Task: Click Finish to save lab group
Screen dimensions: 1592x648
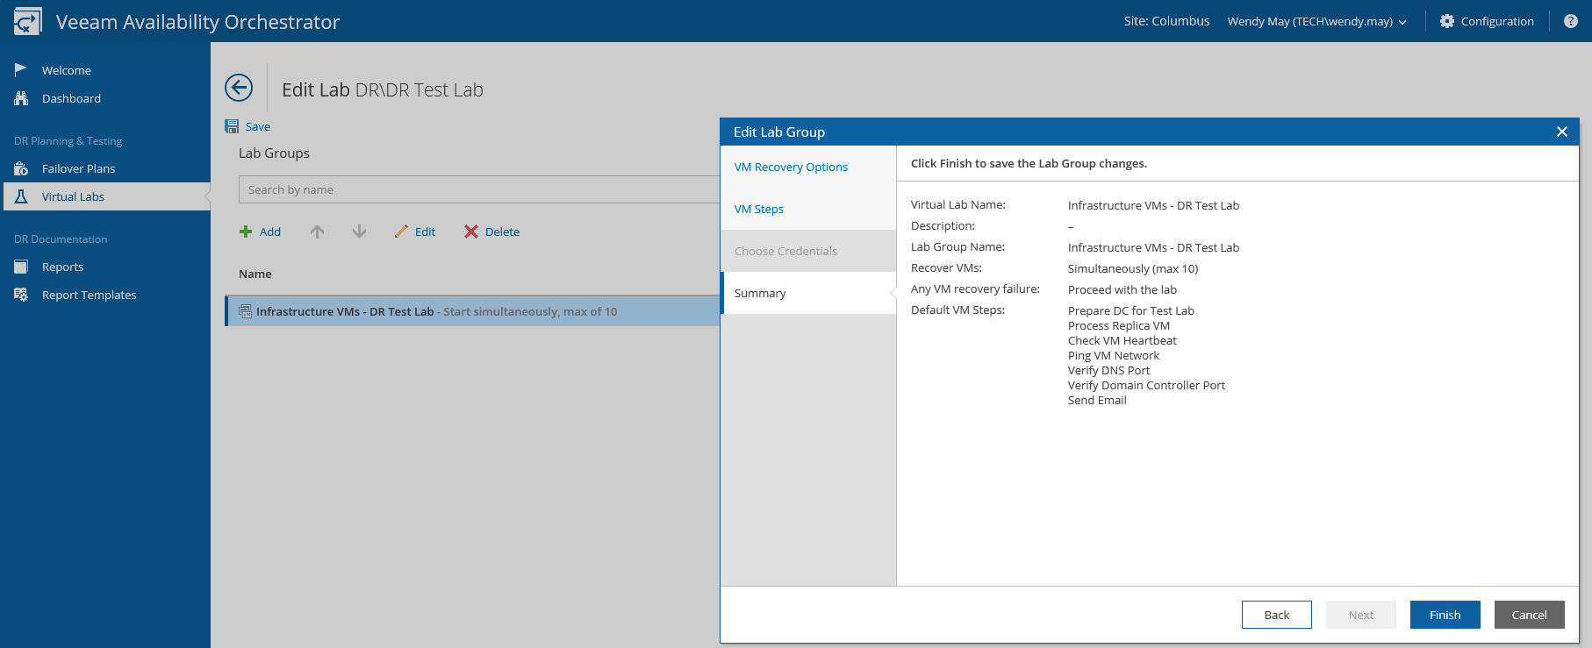Action: [x=1445, y=615]
